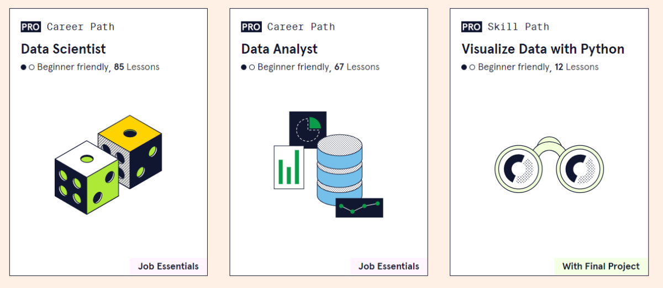Click the binoculars illustration
Screen dimensions: 663x288
pyautogui.click(x=549, y=166)
